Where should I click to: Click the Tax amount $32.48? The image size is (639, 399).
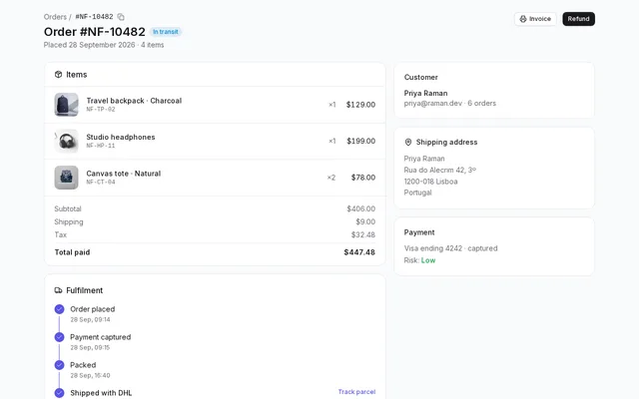pos(363,235)
